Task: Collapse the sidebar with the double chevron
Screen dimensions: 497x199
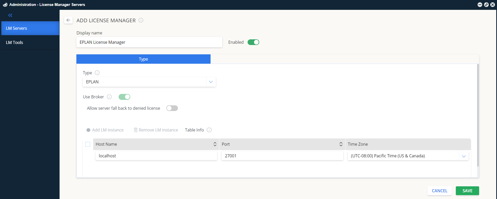Action: pyautogui.click(x=10, y=15)
